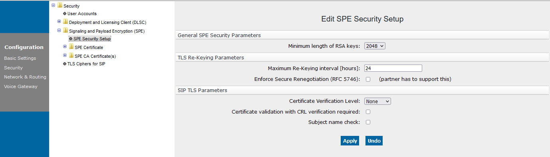This screenshot has width=550, height=157.
Task: Focus the Maximum Re-Keying interval field
Action: pyautogui.click(x=393, y=68)
